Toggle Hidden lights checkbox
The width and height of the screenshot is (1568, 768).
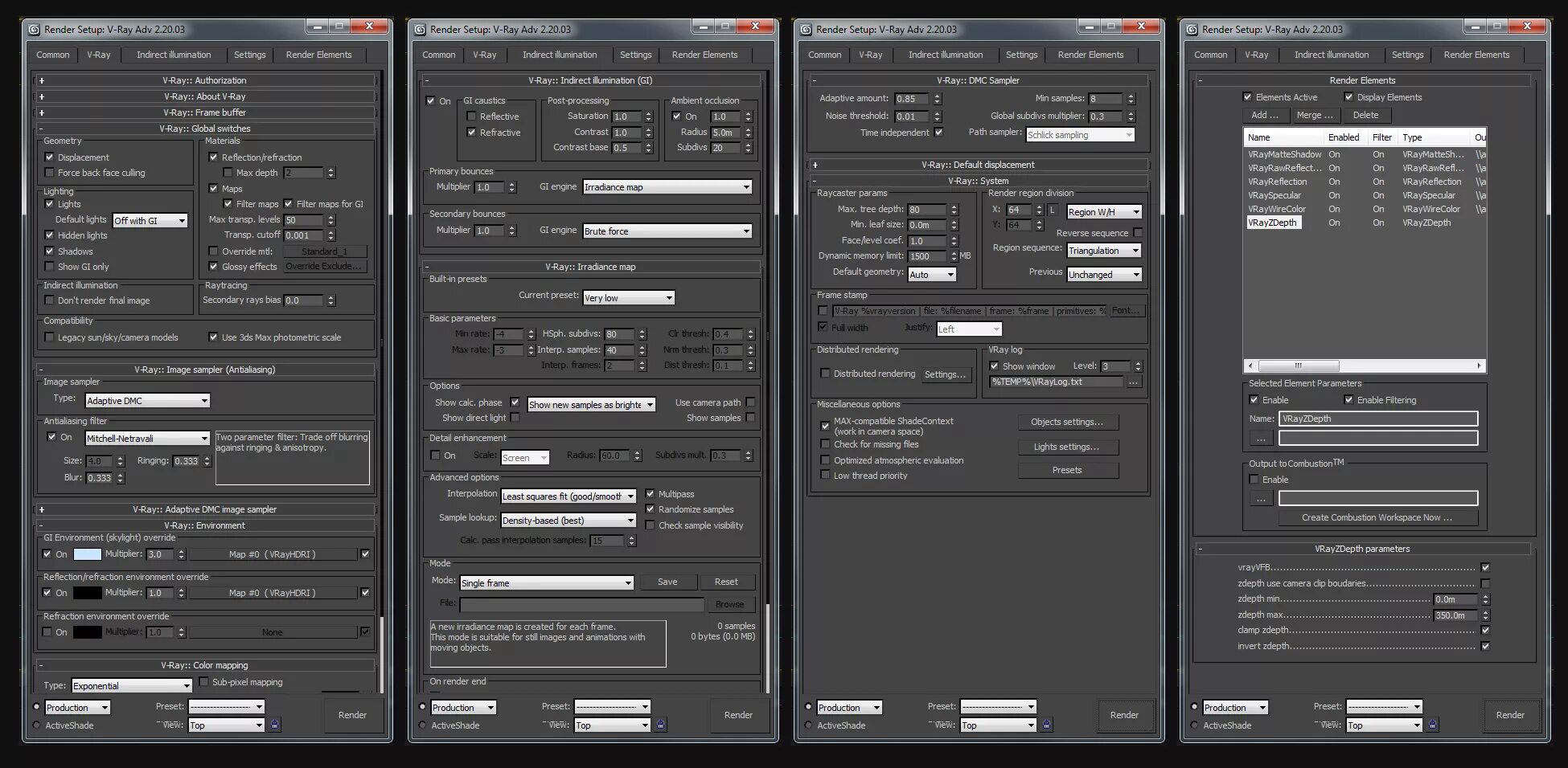pos(49,235)
